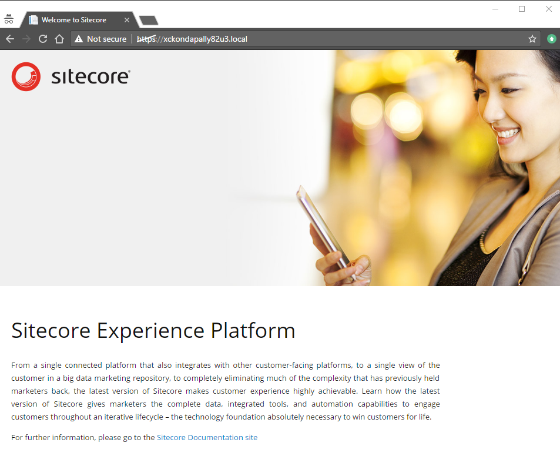Click the Not secure warning indicator
This screenshot has width=560, height=456.
[x=100, y=39]
